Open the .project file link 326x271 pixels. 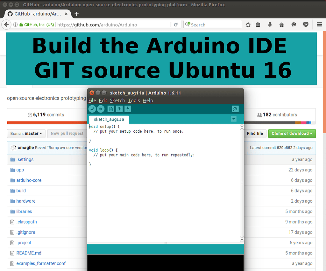pos(24,243)
